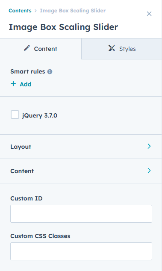Viewport: 162px width, 271px height.
Task: Close the Image Box Scaling Slider panel
Action: (149, 14)
